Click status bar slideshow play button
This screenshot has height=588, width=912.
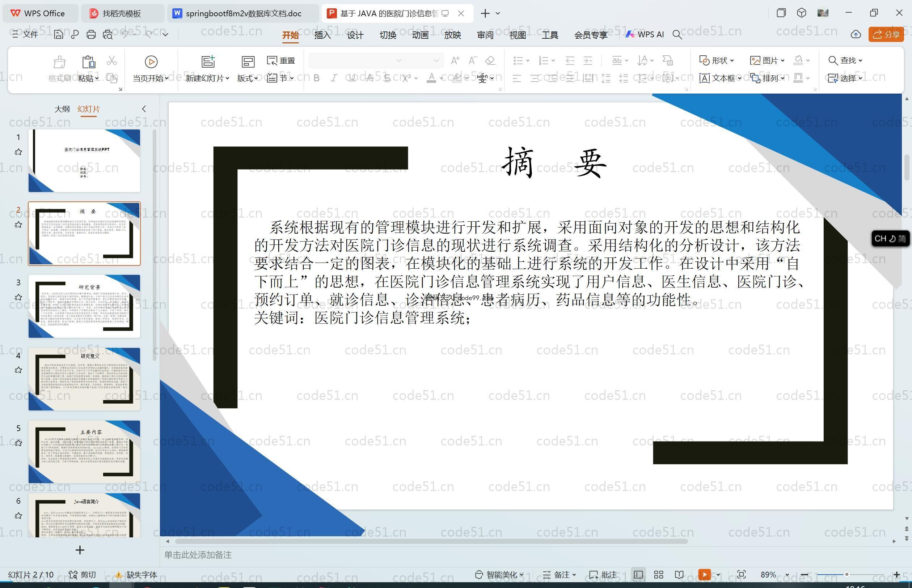(x=704, y=575)
